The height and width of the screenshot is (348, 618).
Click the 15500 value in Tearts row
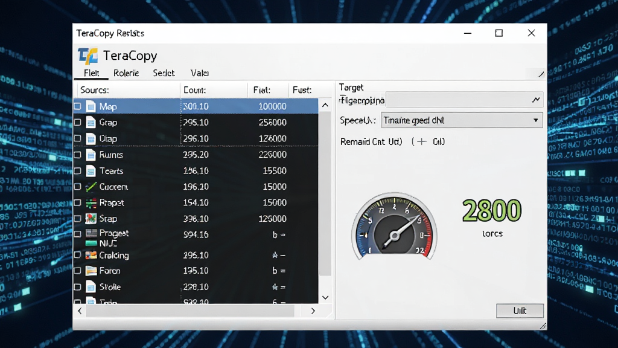click(275, 171)
